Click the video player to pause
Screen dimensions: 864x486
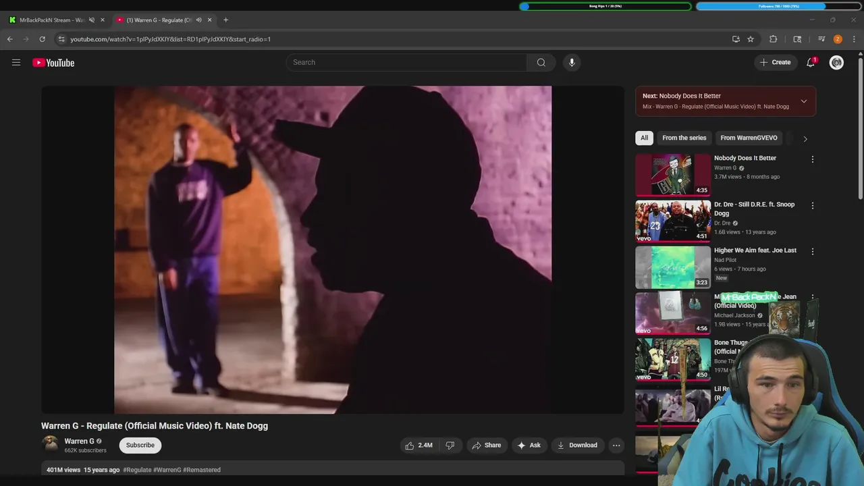coord(333,250)
